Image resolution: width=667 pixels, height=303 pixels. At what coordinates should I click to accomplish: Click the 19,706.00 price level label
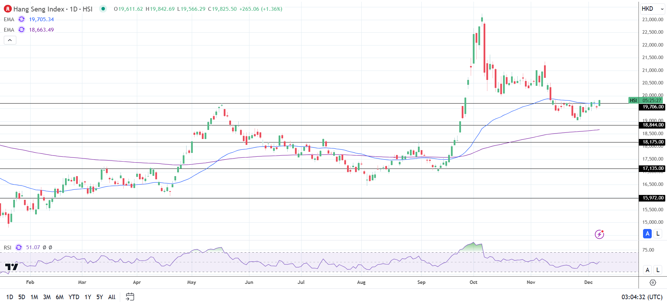[x=652, y=107]
